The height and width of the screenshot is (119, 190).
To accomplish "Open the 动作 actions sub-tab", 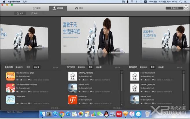I will tap(34, 14).
